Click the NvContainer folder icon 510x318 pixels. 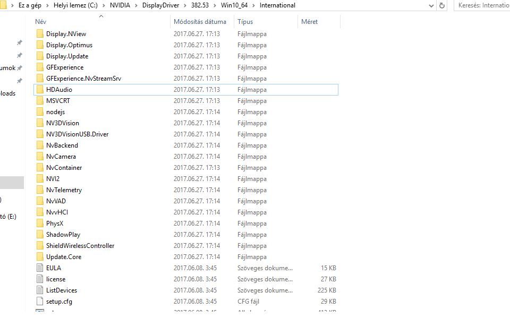point(40,167)
